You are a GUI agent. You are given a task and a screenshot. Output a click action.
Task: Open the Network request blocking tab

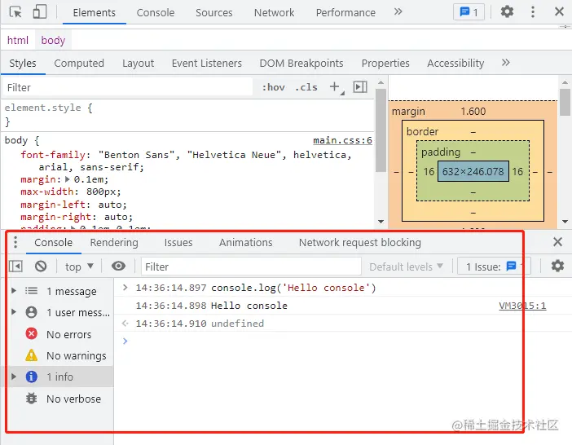359,243
